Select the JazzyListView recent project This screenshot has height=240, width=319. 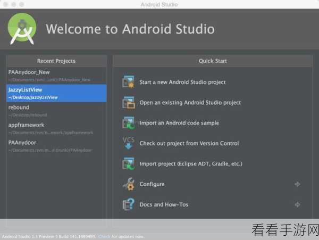point(56,93)
